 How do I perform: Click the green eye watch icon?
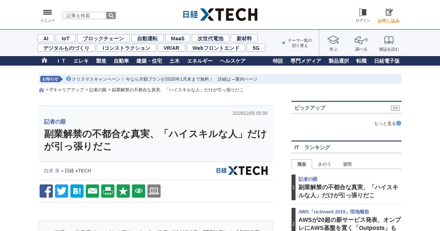[139, 191]
